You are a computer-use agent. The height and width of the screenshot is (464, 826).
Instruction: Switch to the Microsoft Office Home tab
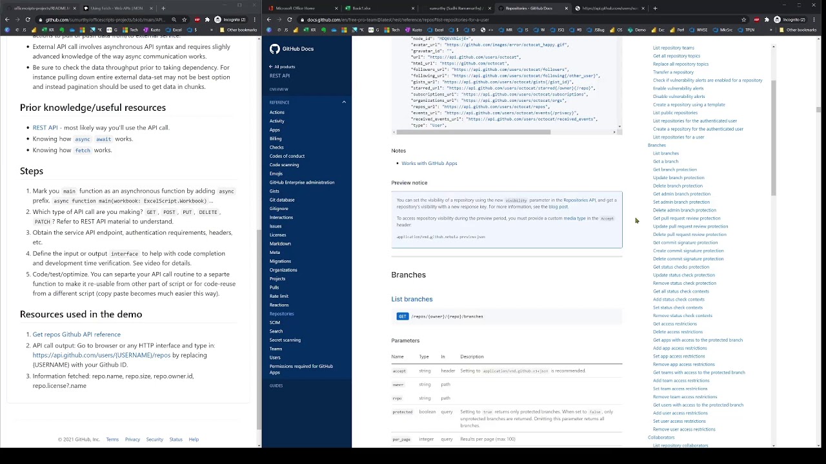(303, 8)
